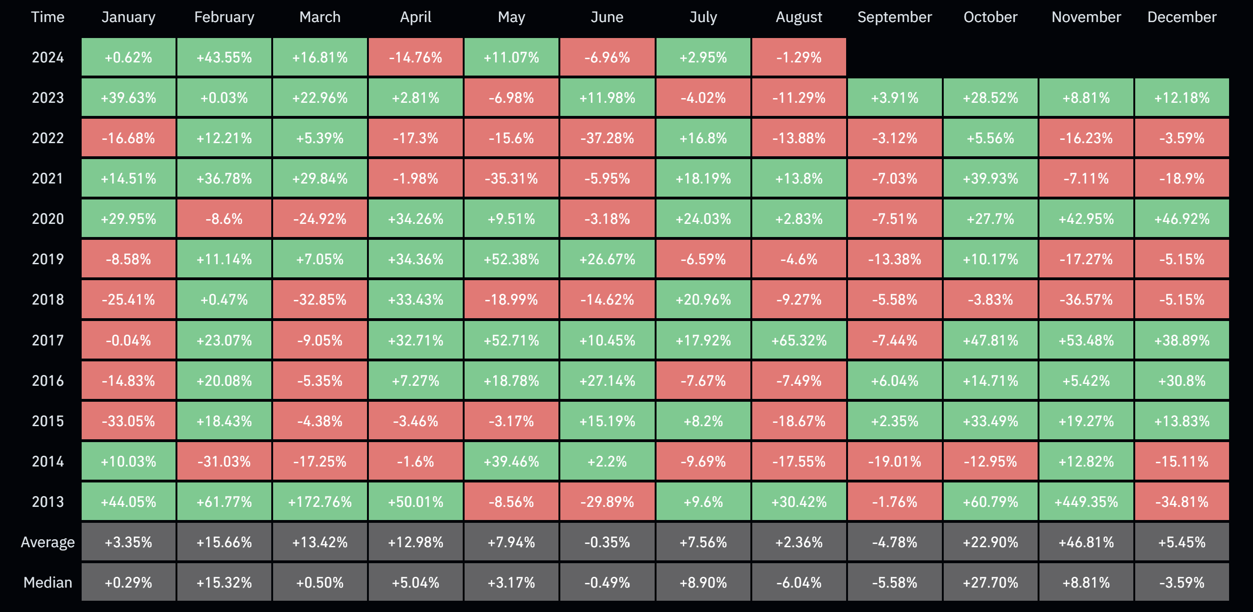
Task: Click the Time column header
Action: (48, 17)
